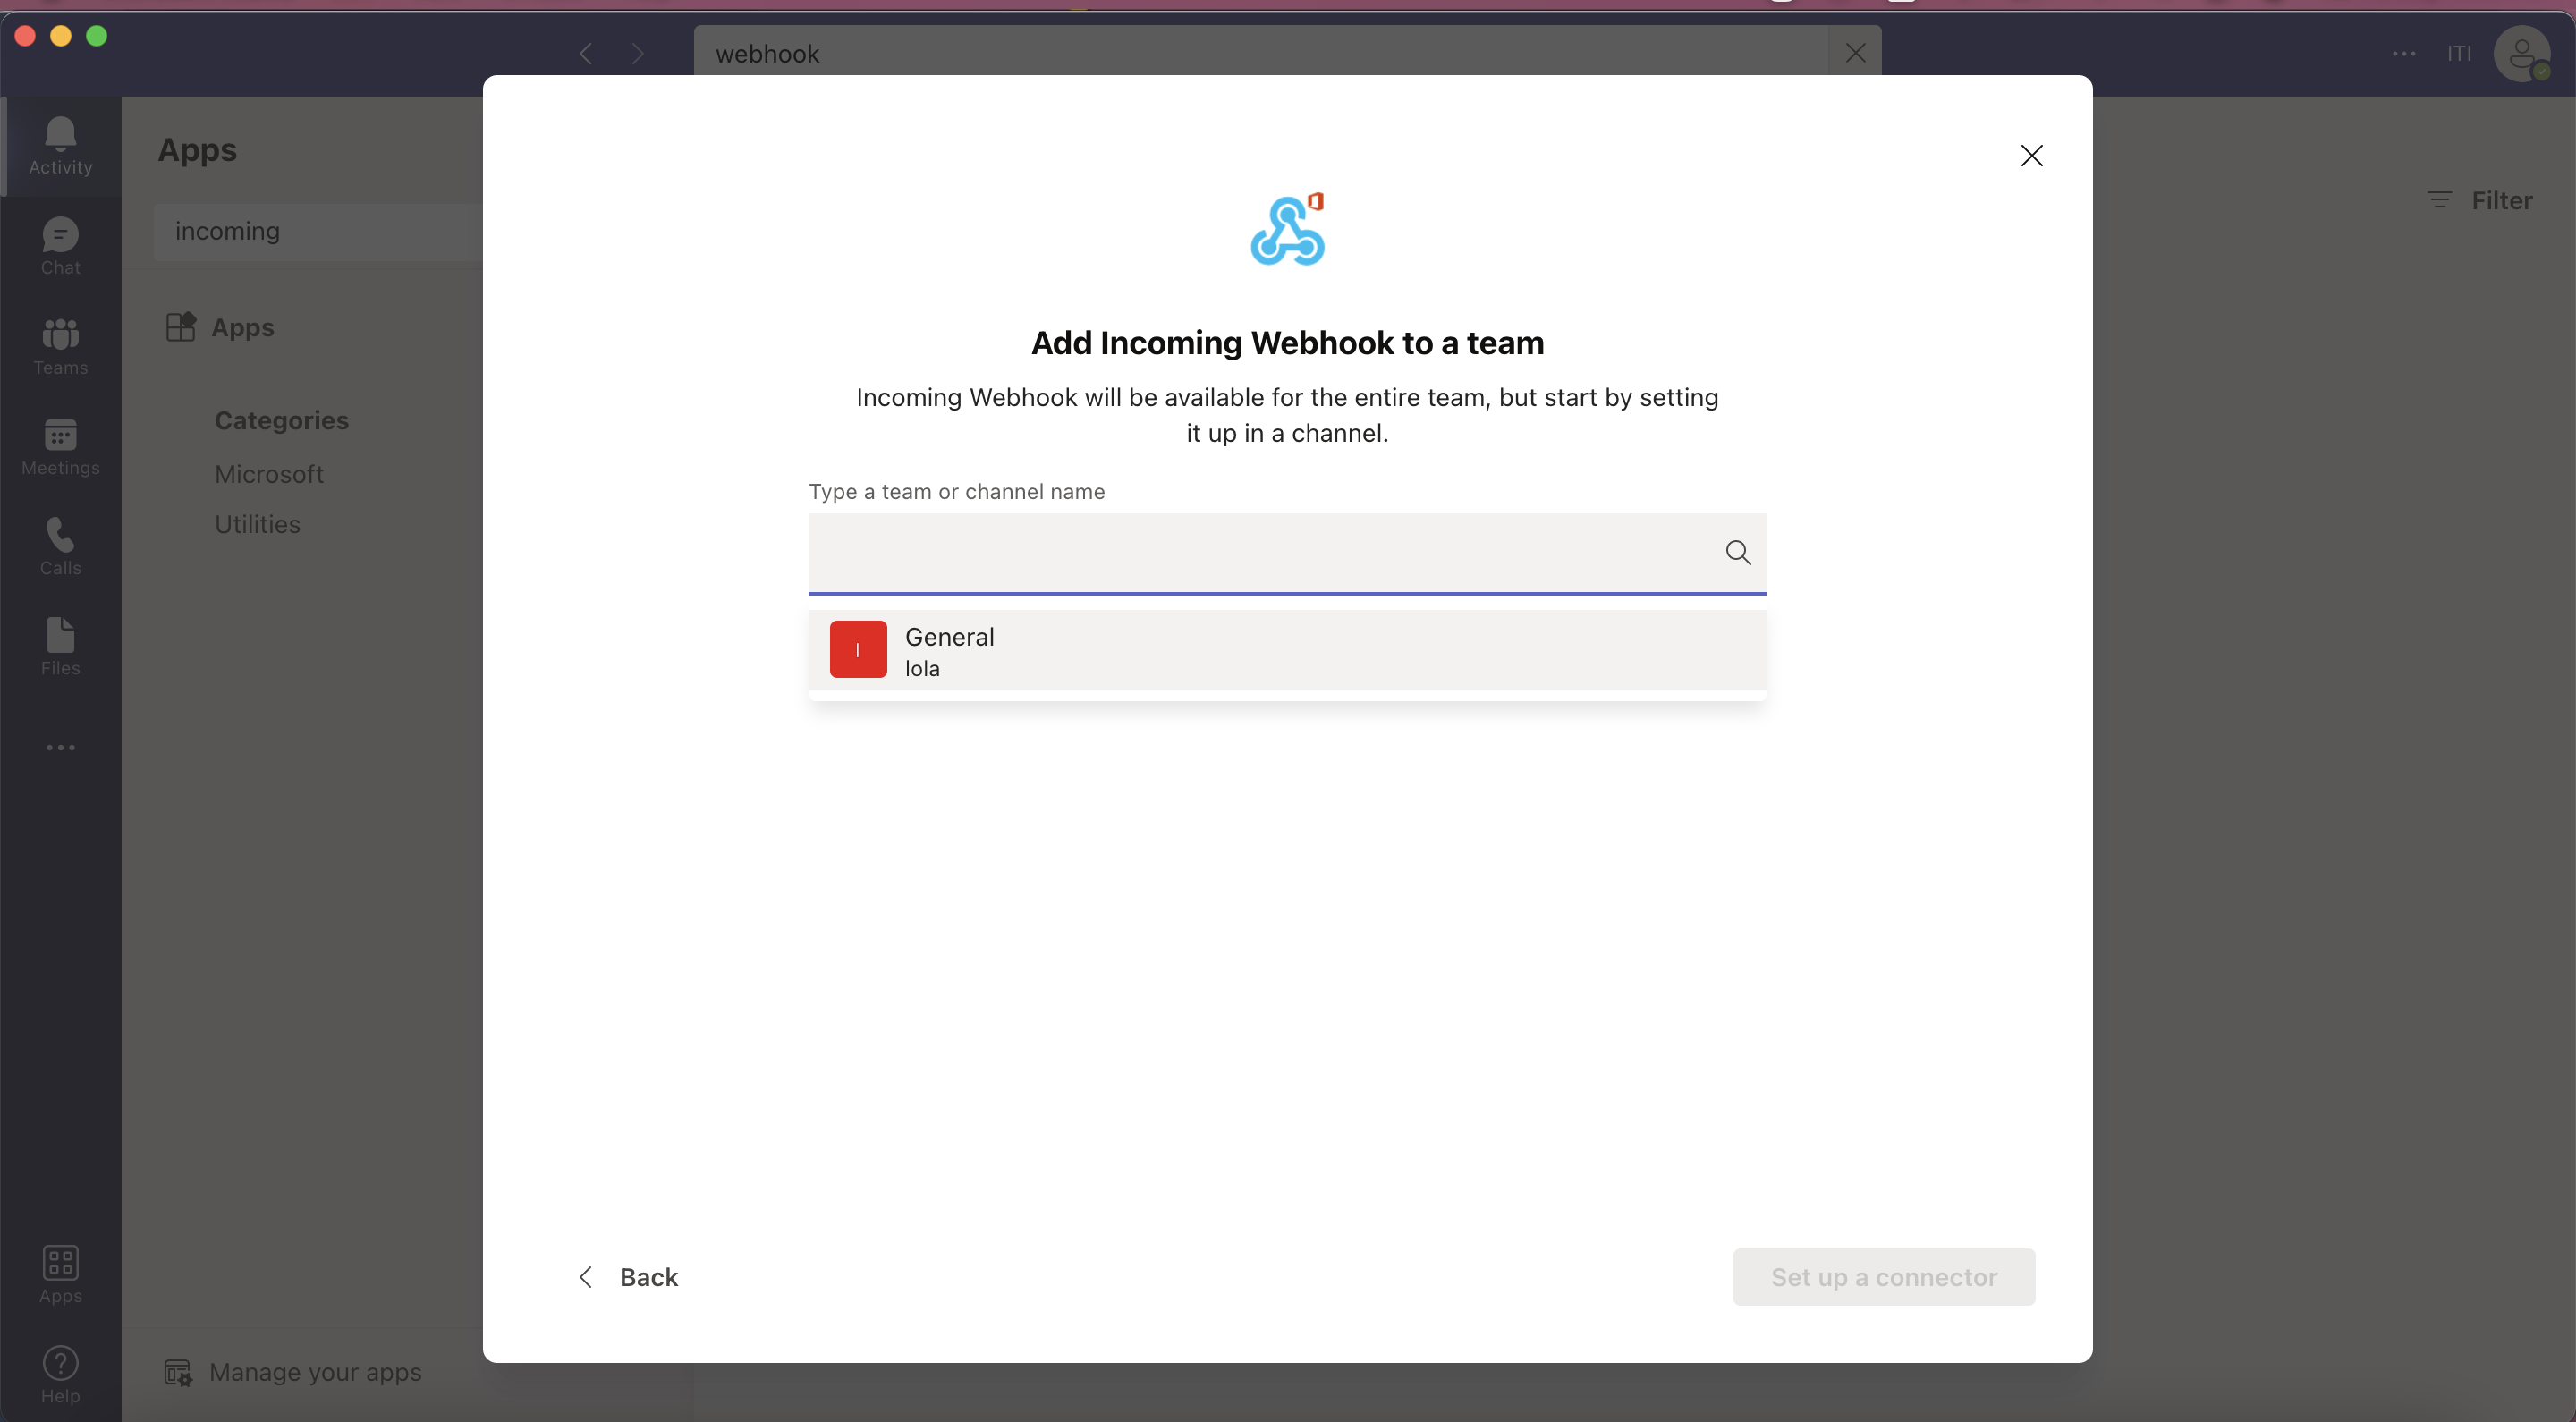2576x1422 pixels.
Task: Clear the webhook search bar
Action: coord(1855,53)
